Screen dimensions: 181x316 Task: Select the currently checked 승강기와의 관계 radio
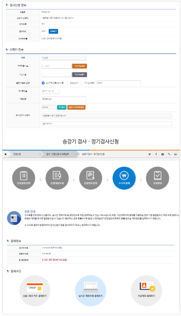point(43,83)
